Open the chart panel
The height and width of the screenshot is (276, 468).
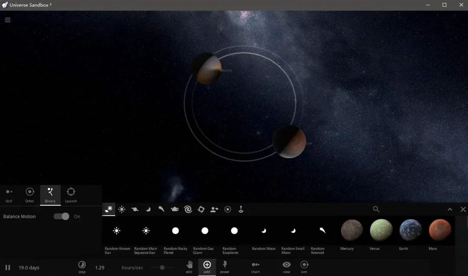pos(256,266)
